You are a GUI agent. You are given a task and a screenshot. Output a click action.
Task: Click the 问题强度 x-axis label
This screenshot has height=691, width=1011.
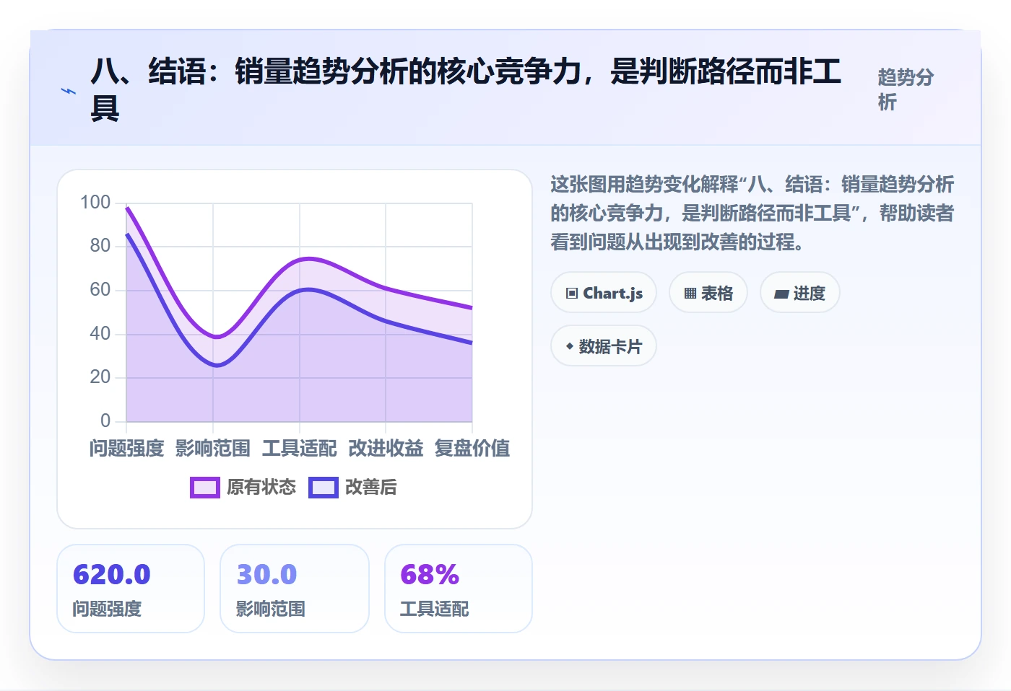coord(126,449)
